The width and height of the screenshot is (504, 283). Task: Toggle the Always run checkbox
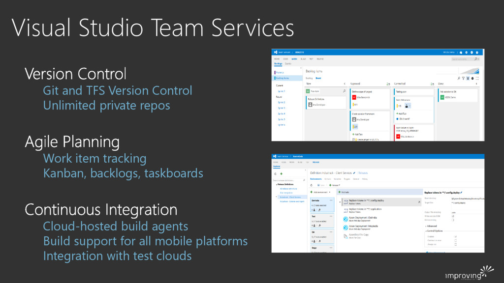[x=455, y=244]
